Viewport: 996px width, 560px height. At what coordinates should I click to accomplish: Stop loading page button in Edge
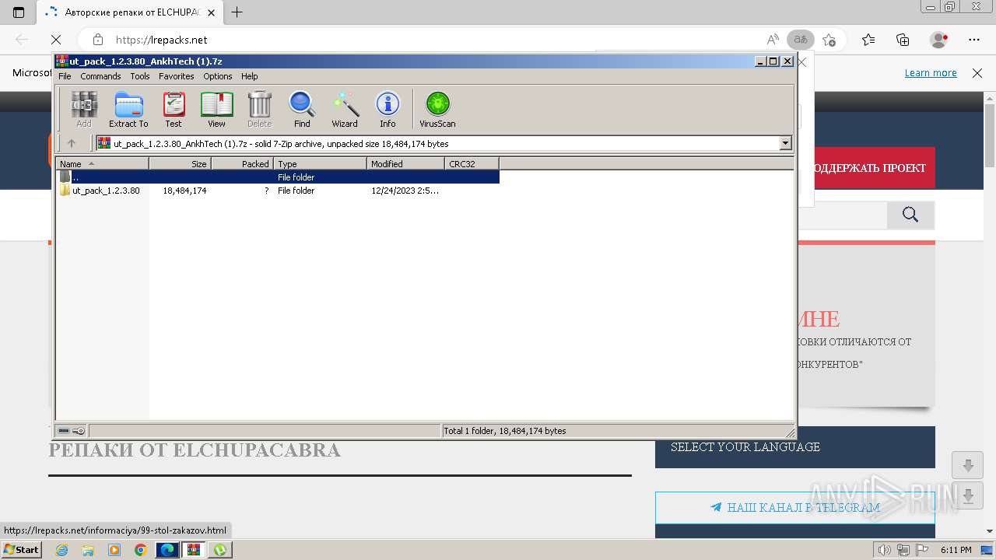[x=56, y=40]
